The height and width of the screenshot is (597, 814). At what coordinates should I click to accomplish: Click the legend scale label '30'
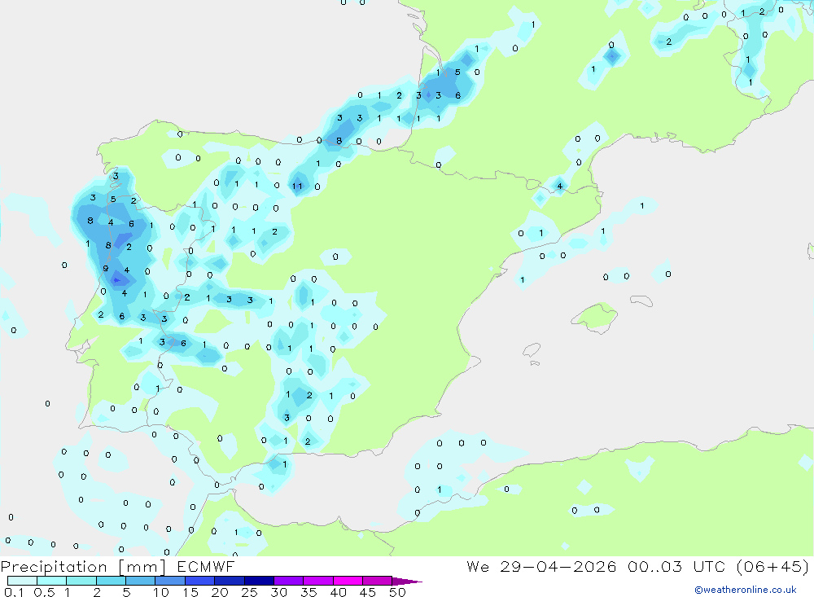pos(279,592)
